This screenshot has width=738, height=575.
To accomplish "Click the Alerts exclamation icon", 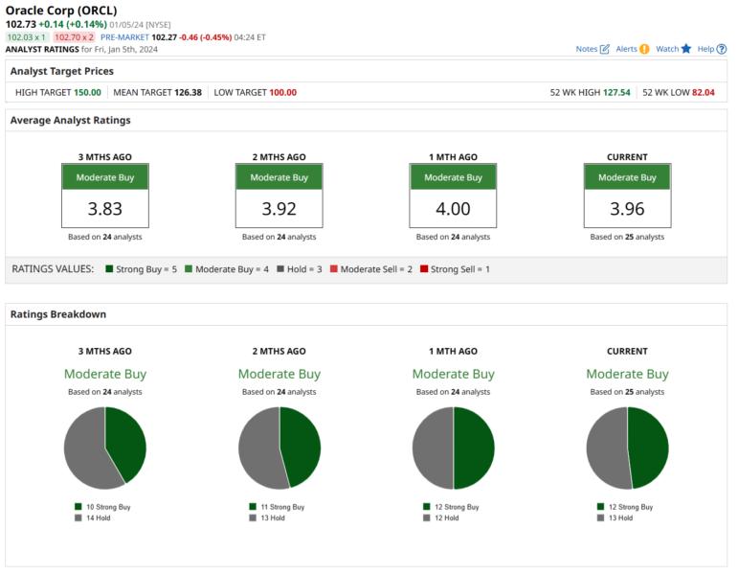I will 644,49.
